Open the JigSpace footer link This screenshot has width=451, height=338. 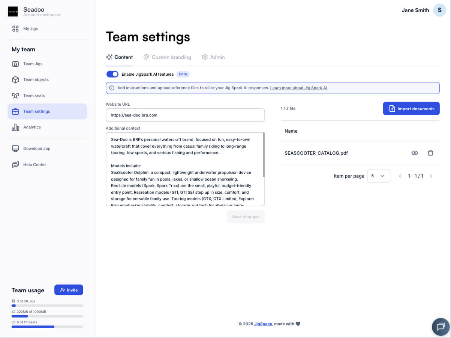click(x=263, y=324)
